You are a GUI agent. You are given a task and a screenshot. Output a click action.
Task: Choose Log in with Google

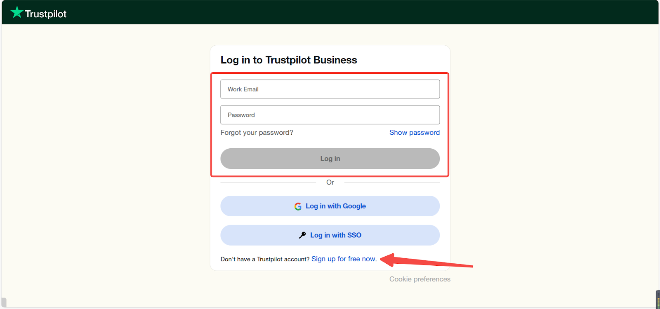pyautogui.click(x=330, y=206)
